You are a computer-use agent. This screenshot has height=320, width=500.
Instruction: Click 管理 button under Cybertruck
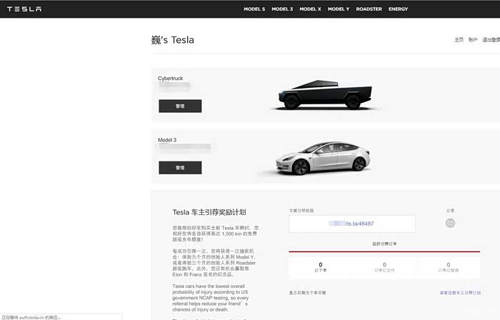click(x=180, y=106)
